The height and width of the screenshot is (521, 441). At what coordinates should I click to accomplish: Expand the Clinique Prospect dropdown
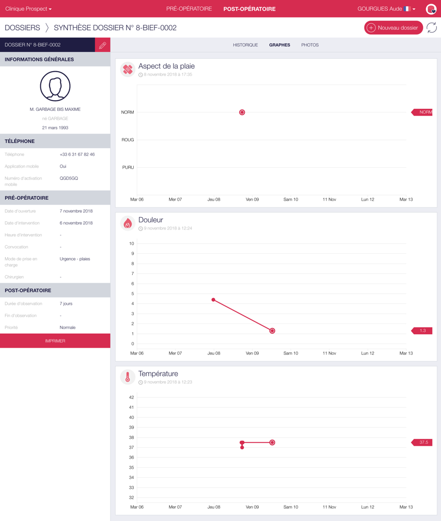tap(28, 9)
